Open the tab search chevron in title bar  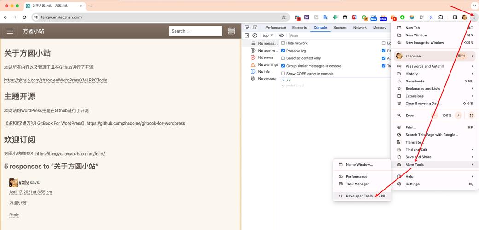tap(474, 6)
